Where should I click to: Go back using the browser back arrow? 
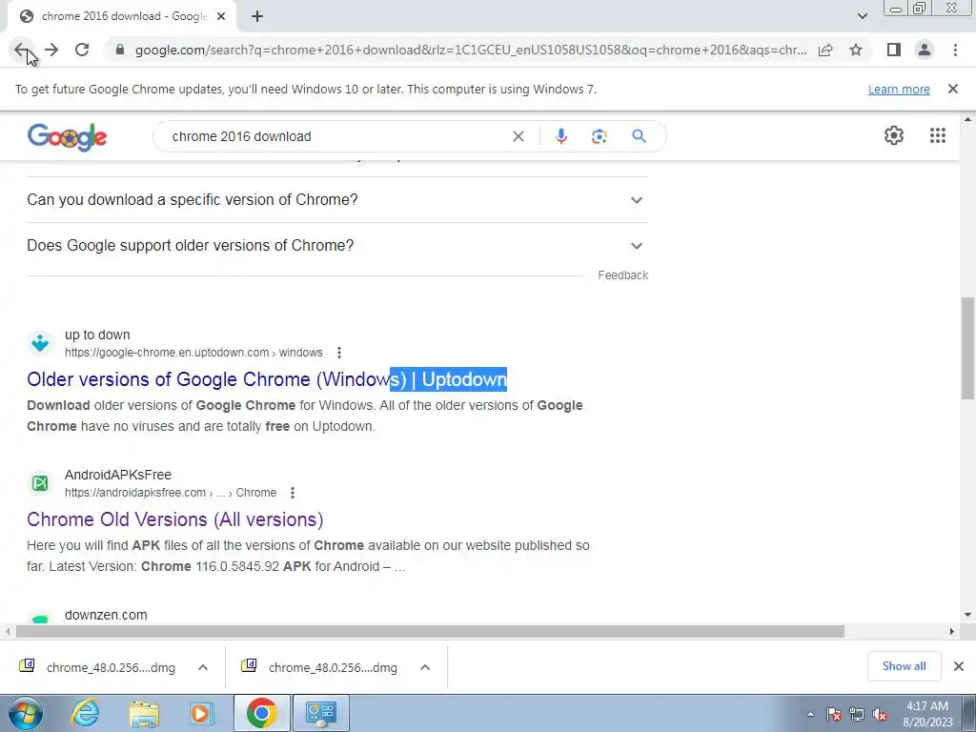[22, 50]
